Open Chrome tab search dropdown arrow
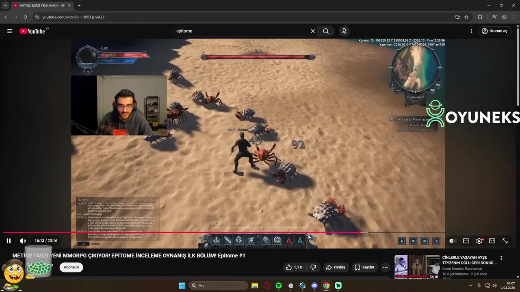The image size is (520, 292). point(5,5)
